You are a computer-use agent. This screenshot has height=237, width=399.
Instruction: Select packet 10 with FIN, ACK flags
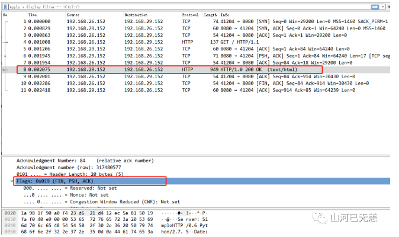coord(196,84)
